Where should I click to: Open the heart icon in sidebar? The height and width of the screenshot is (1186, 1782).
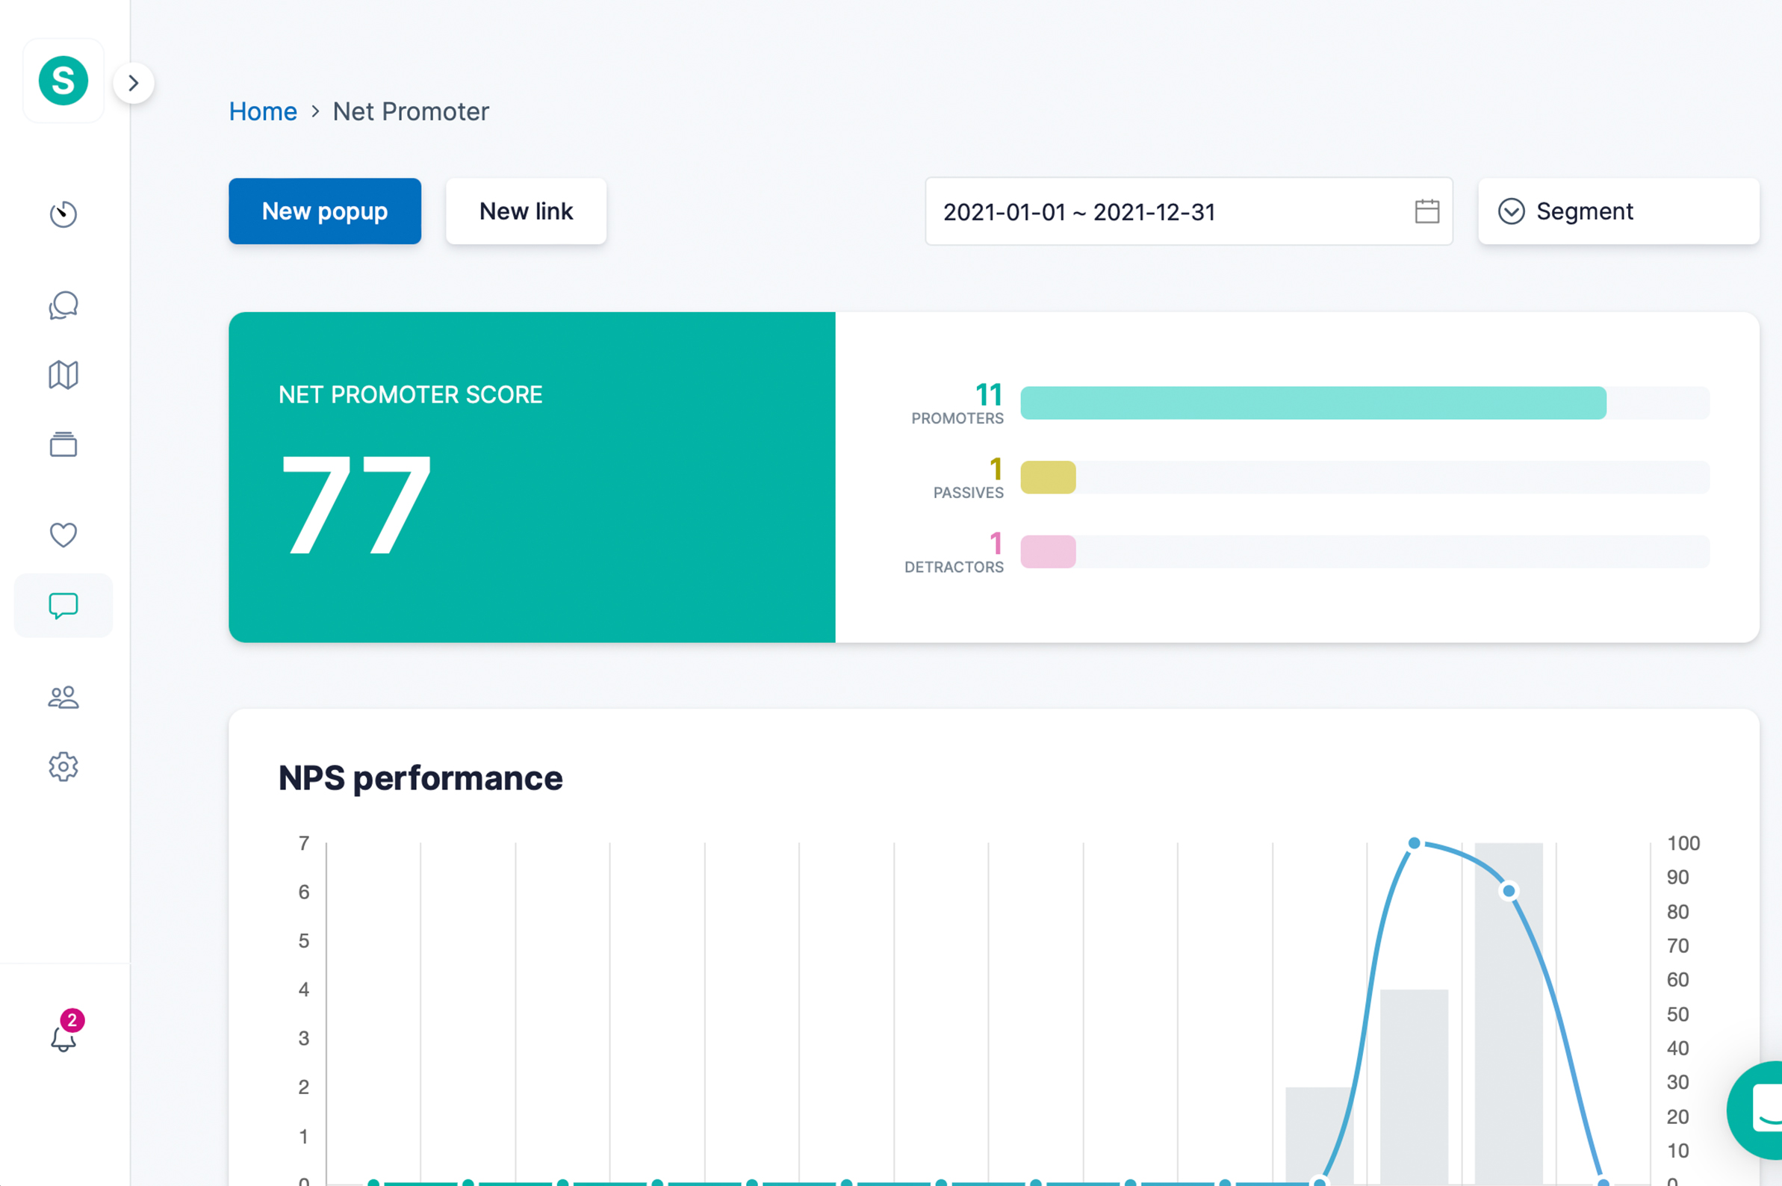63,535
